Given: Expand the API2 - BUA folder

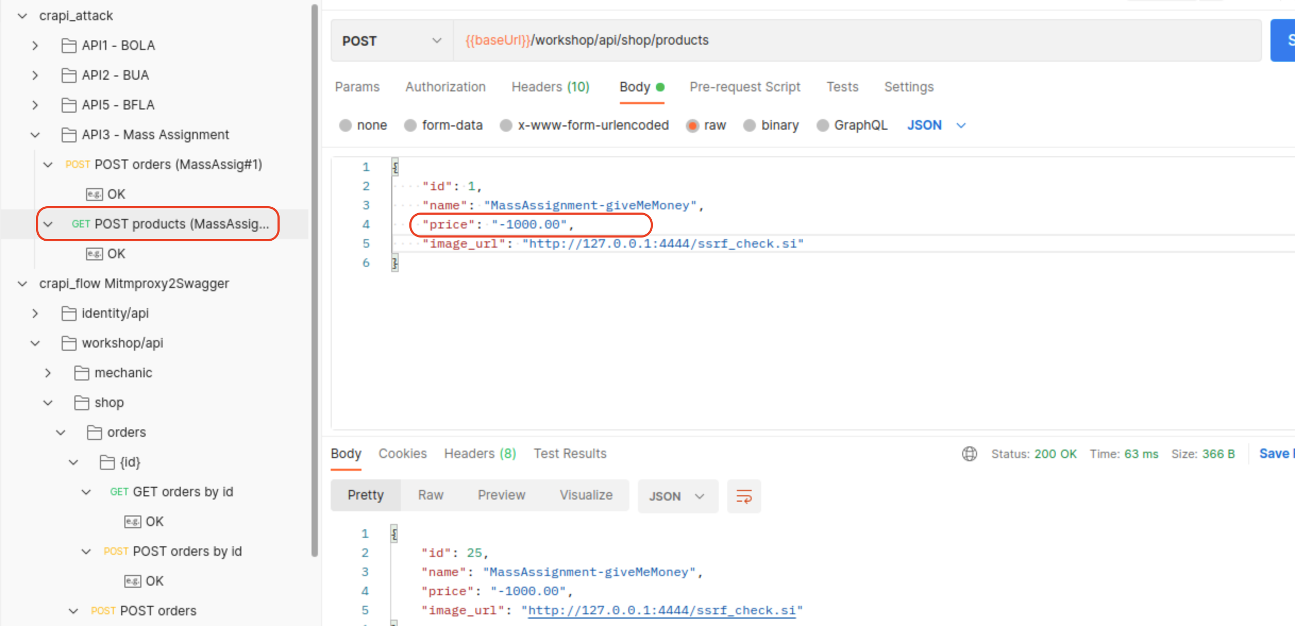Looking at the screenshot, I should point(35,75).
